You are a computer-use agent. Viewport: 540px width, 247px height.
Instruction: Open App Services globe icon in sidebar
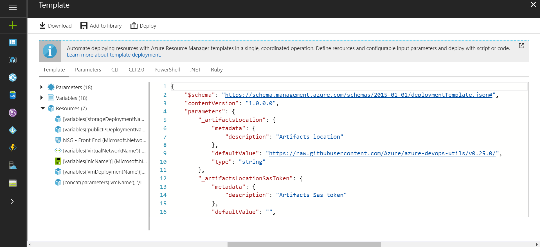pyautogui.click(x=13, y=77)
